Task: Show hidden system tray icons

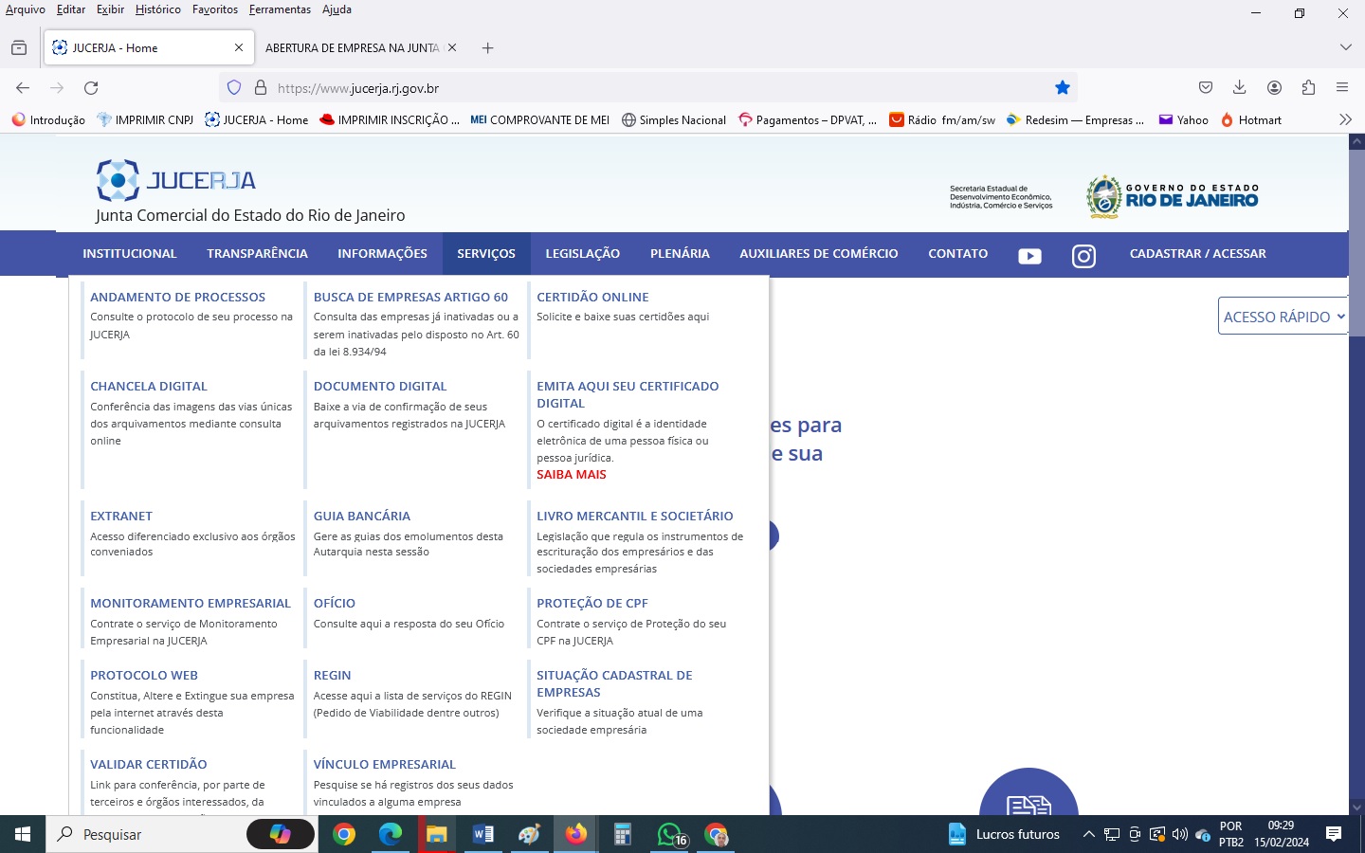Action: pyautogui.click(x=1088, y=834)
